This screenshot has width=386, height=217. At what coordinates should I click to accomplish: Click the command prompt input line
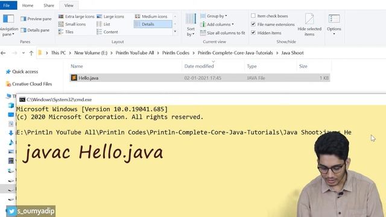tap(184, 133)
